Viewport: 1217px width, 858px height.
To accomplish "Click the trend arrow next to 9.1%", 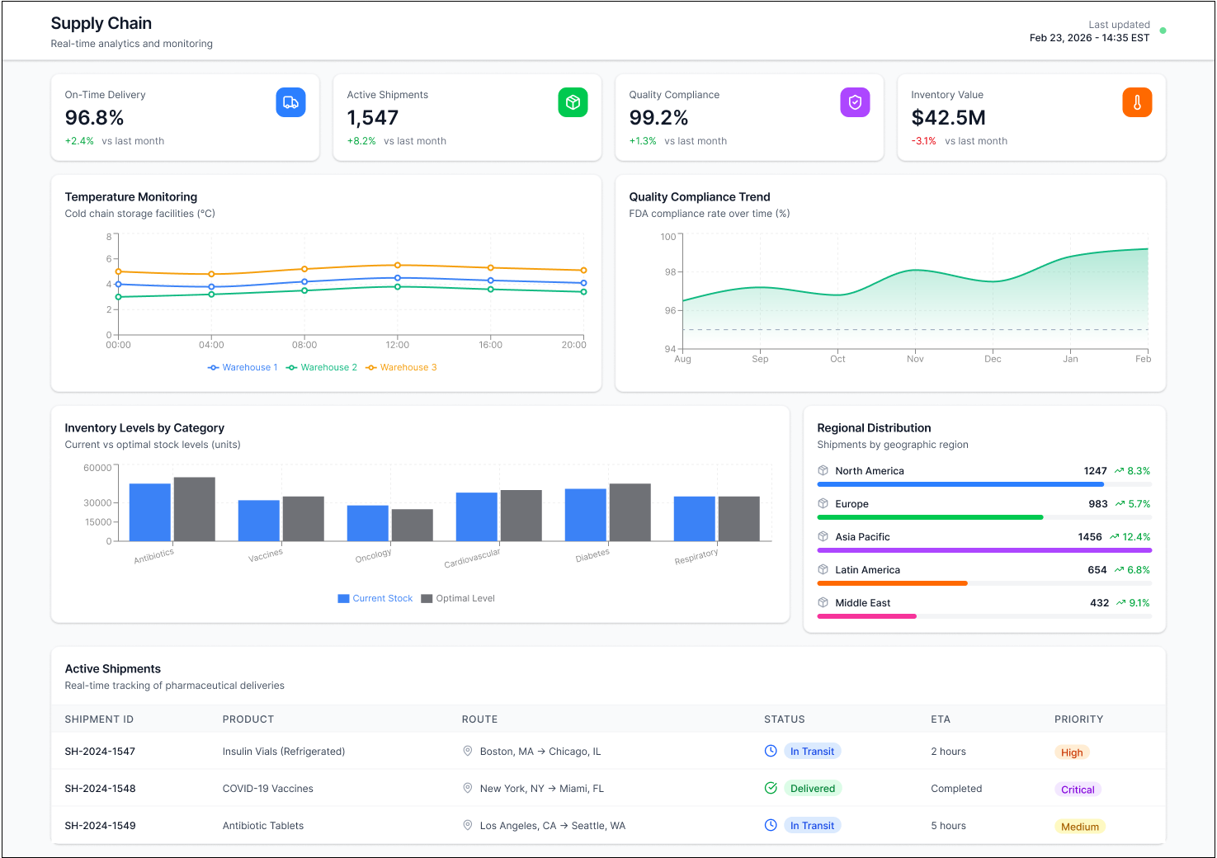I will [x=1120, y=602].
